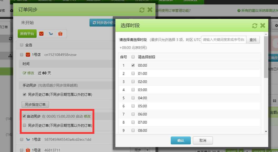Click the hierarchy tree icon in left sidebar
This screenshot has width=278, height=152.
pyautogui.click(x=10, y=56)
